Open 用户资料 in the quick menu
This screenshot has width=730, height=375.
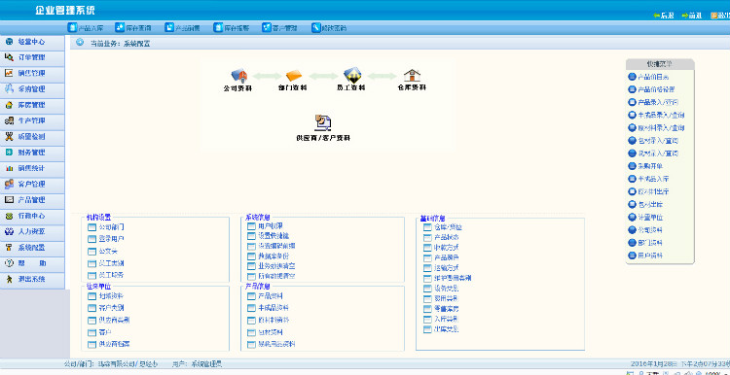click(650, 256)
